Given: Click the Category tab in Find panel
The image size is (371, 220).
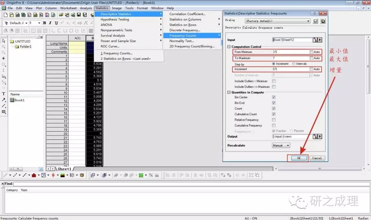Looking at the screenshot, I should [12, 190].
